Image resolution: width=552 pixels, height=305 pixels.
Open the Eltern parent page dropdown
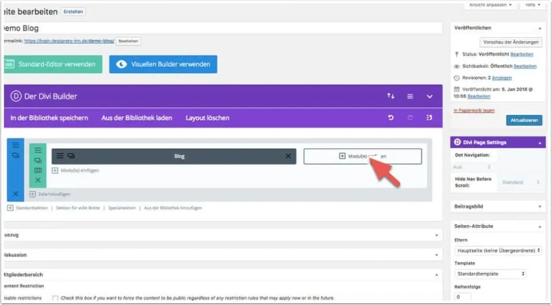pyautogui.click(x=498, y=250)
